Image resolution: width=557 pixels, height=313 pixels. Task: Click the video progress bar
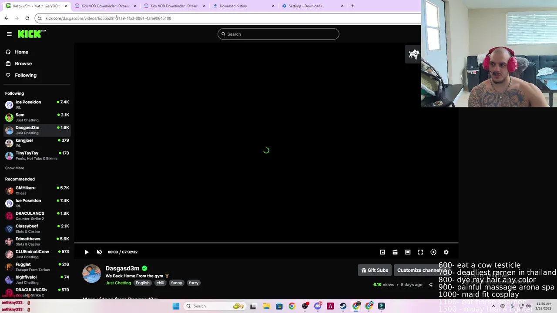(x=266, y=243)
